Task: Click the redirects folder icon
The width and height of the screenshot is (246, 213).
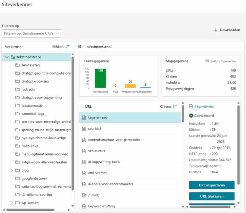Action: 17,89
